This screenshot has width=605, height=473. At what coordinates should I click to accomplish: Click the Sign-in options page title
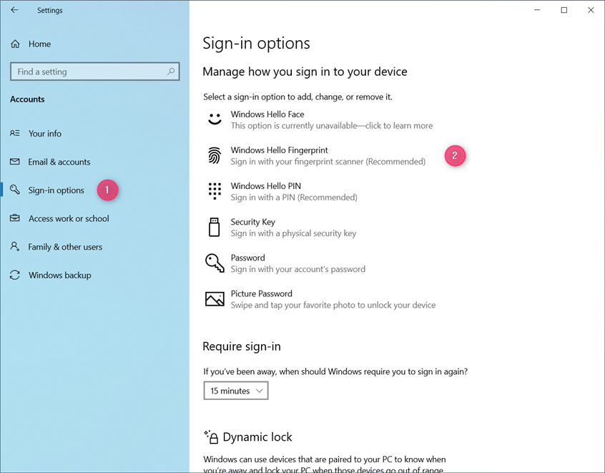click(256, 43)
